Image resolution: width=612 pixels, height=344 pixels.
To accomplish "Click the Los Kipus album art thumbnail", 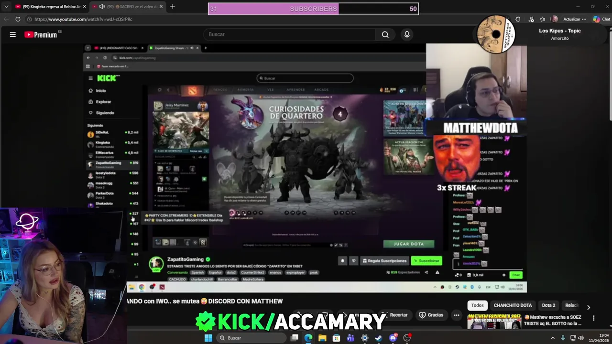I will pos(496,34).
